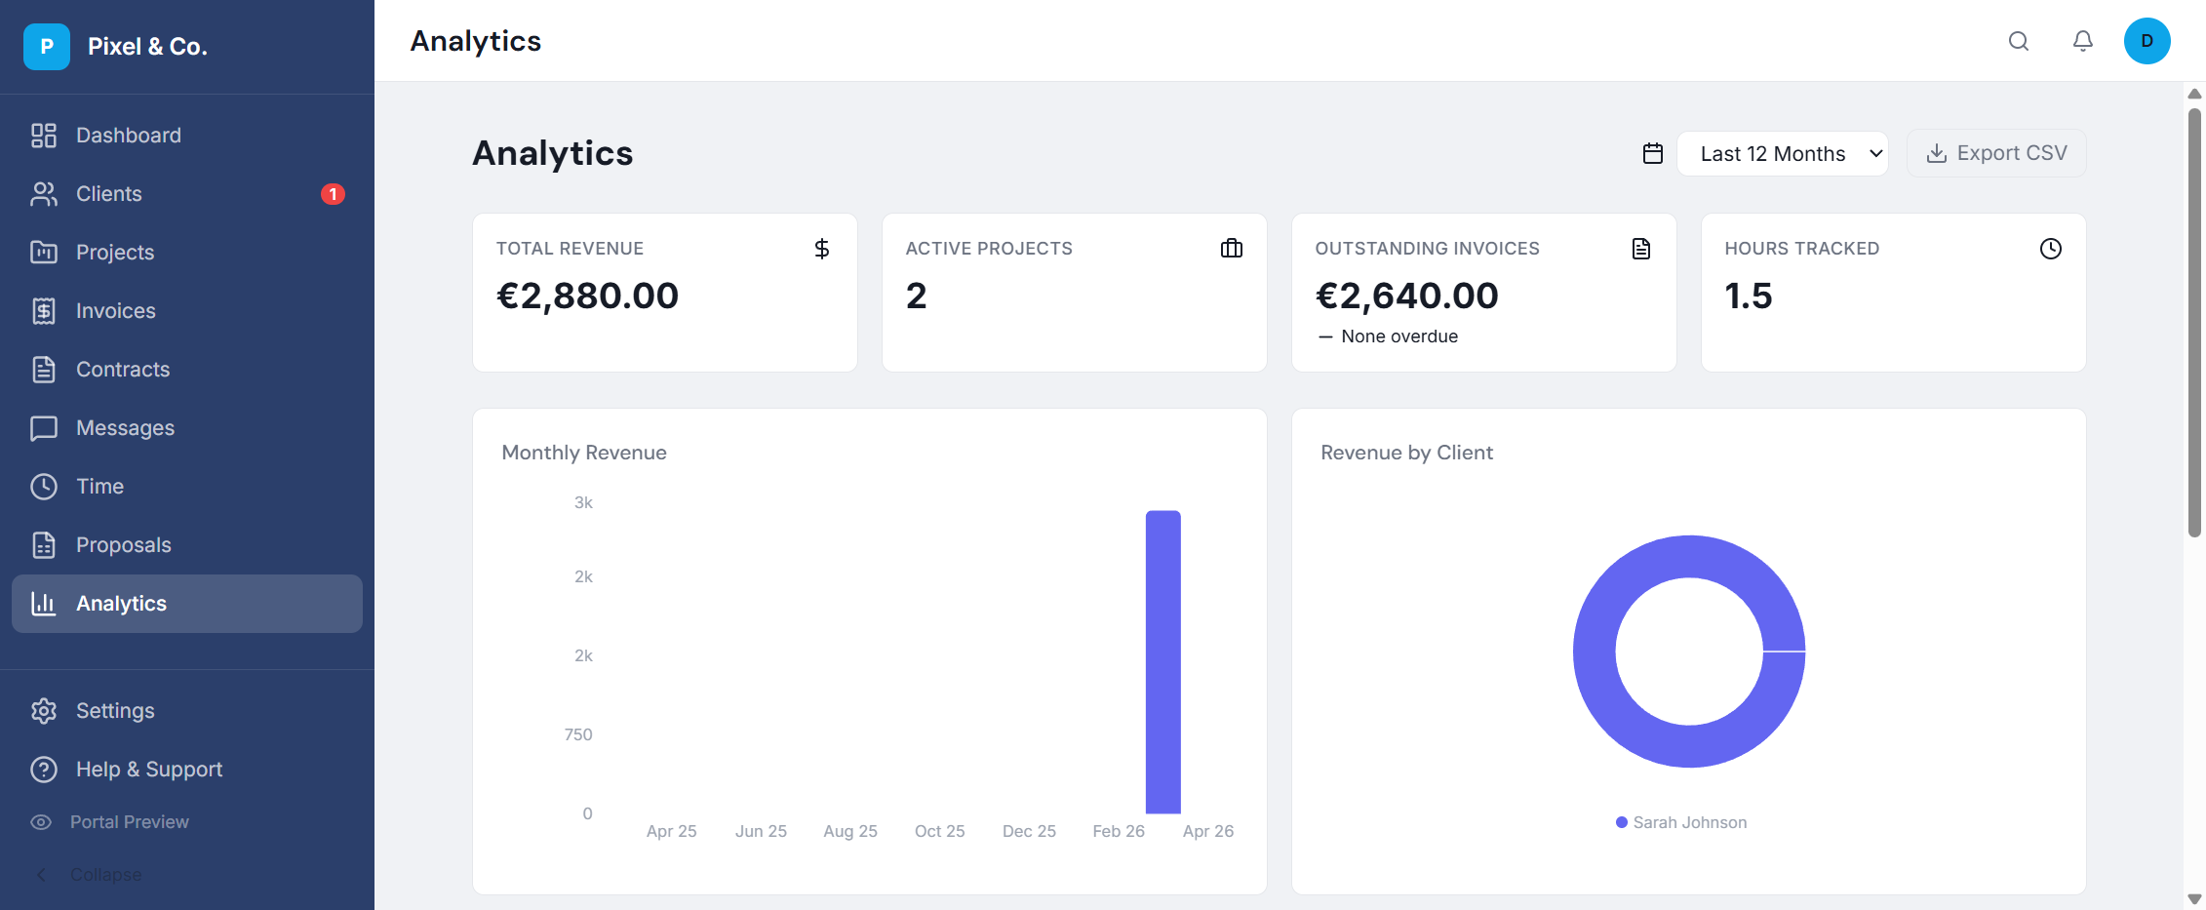The image size is (2206, 910).
Task: Click the clock icon on Hours Tracked card
Action: pyautogui.click(x=2050, y=249)
